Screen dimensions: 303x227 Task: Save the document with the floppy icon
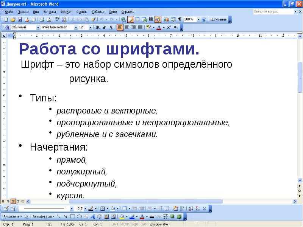point(20,20)
